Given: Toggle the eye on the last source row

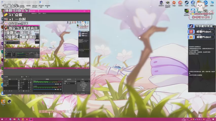Looking at the screenshot, I should tap(29, 89).
